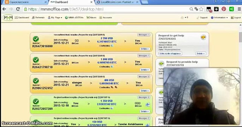Click blue arrow icon in 1 350 USD order
The width and height of the screenshot is (242, 127).
[148, 105]
